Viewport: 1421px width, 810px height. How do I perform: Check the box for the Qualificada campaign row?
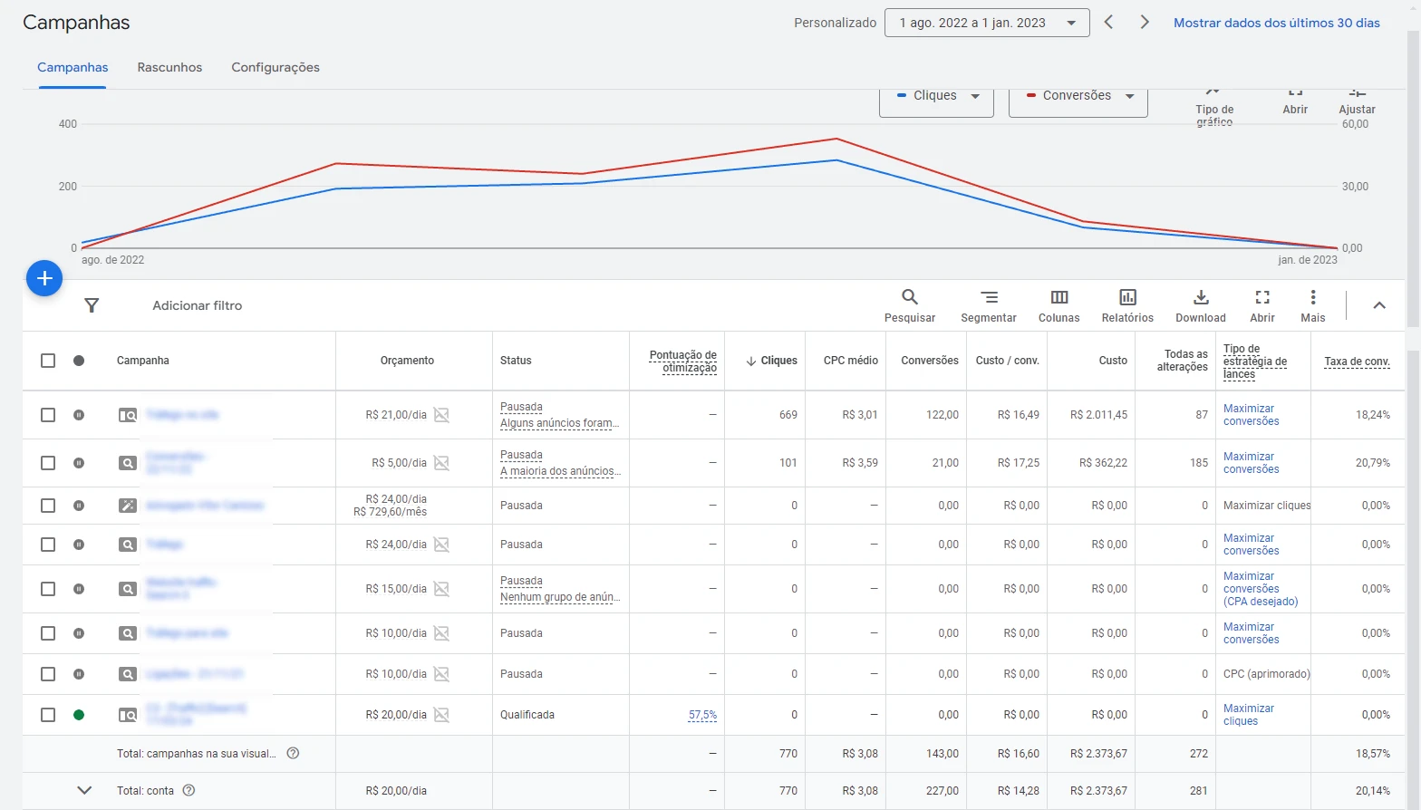click(48, 715)
